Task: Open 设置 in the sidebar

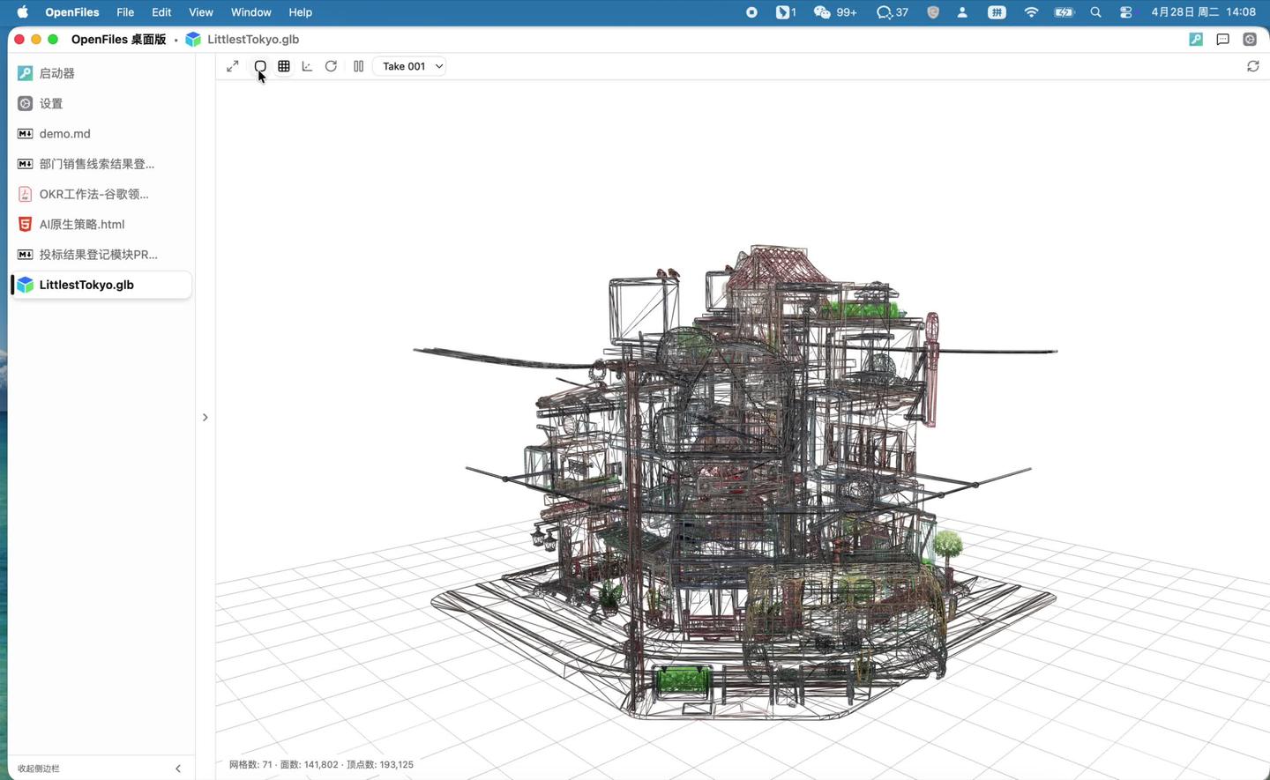Action: coord(100,103)
